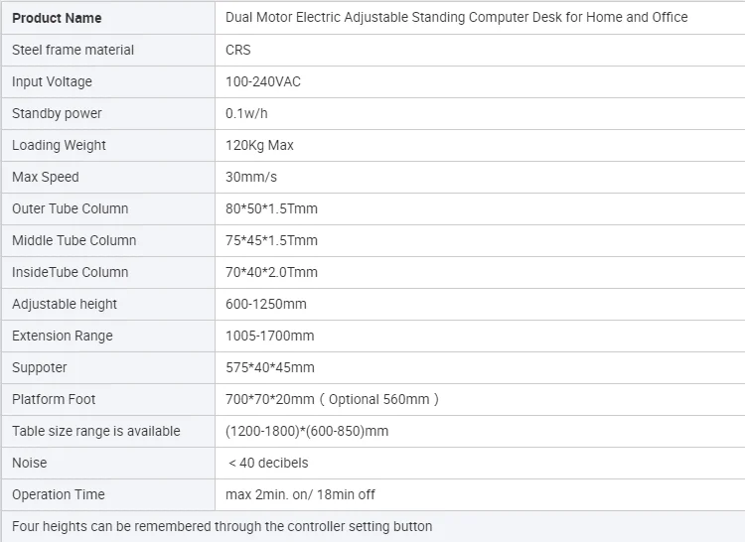The height and width of the screenshot is (542, 745).
Task: Click the Standby power value 0.1w/h
Action: click(x=246, y=113)
